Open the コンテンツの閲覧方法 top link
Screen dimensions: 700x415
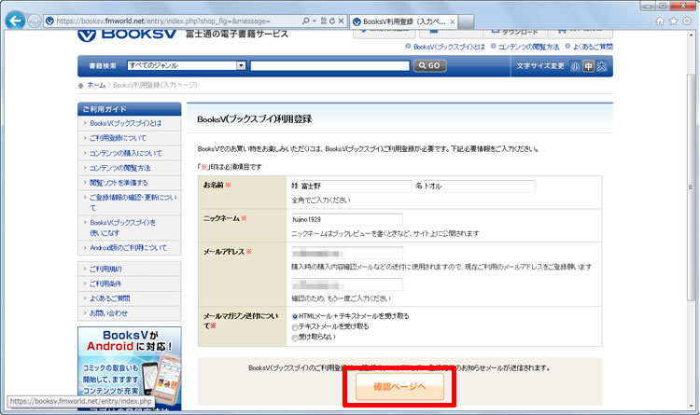pos(528,47)
